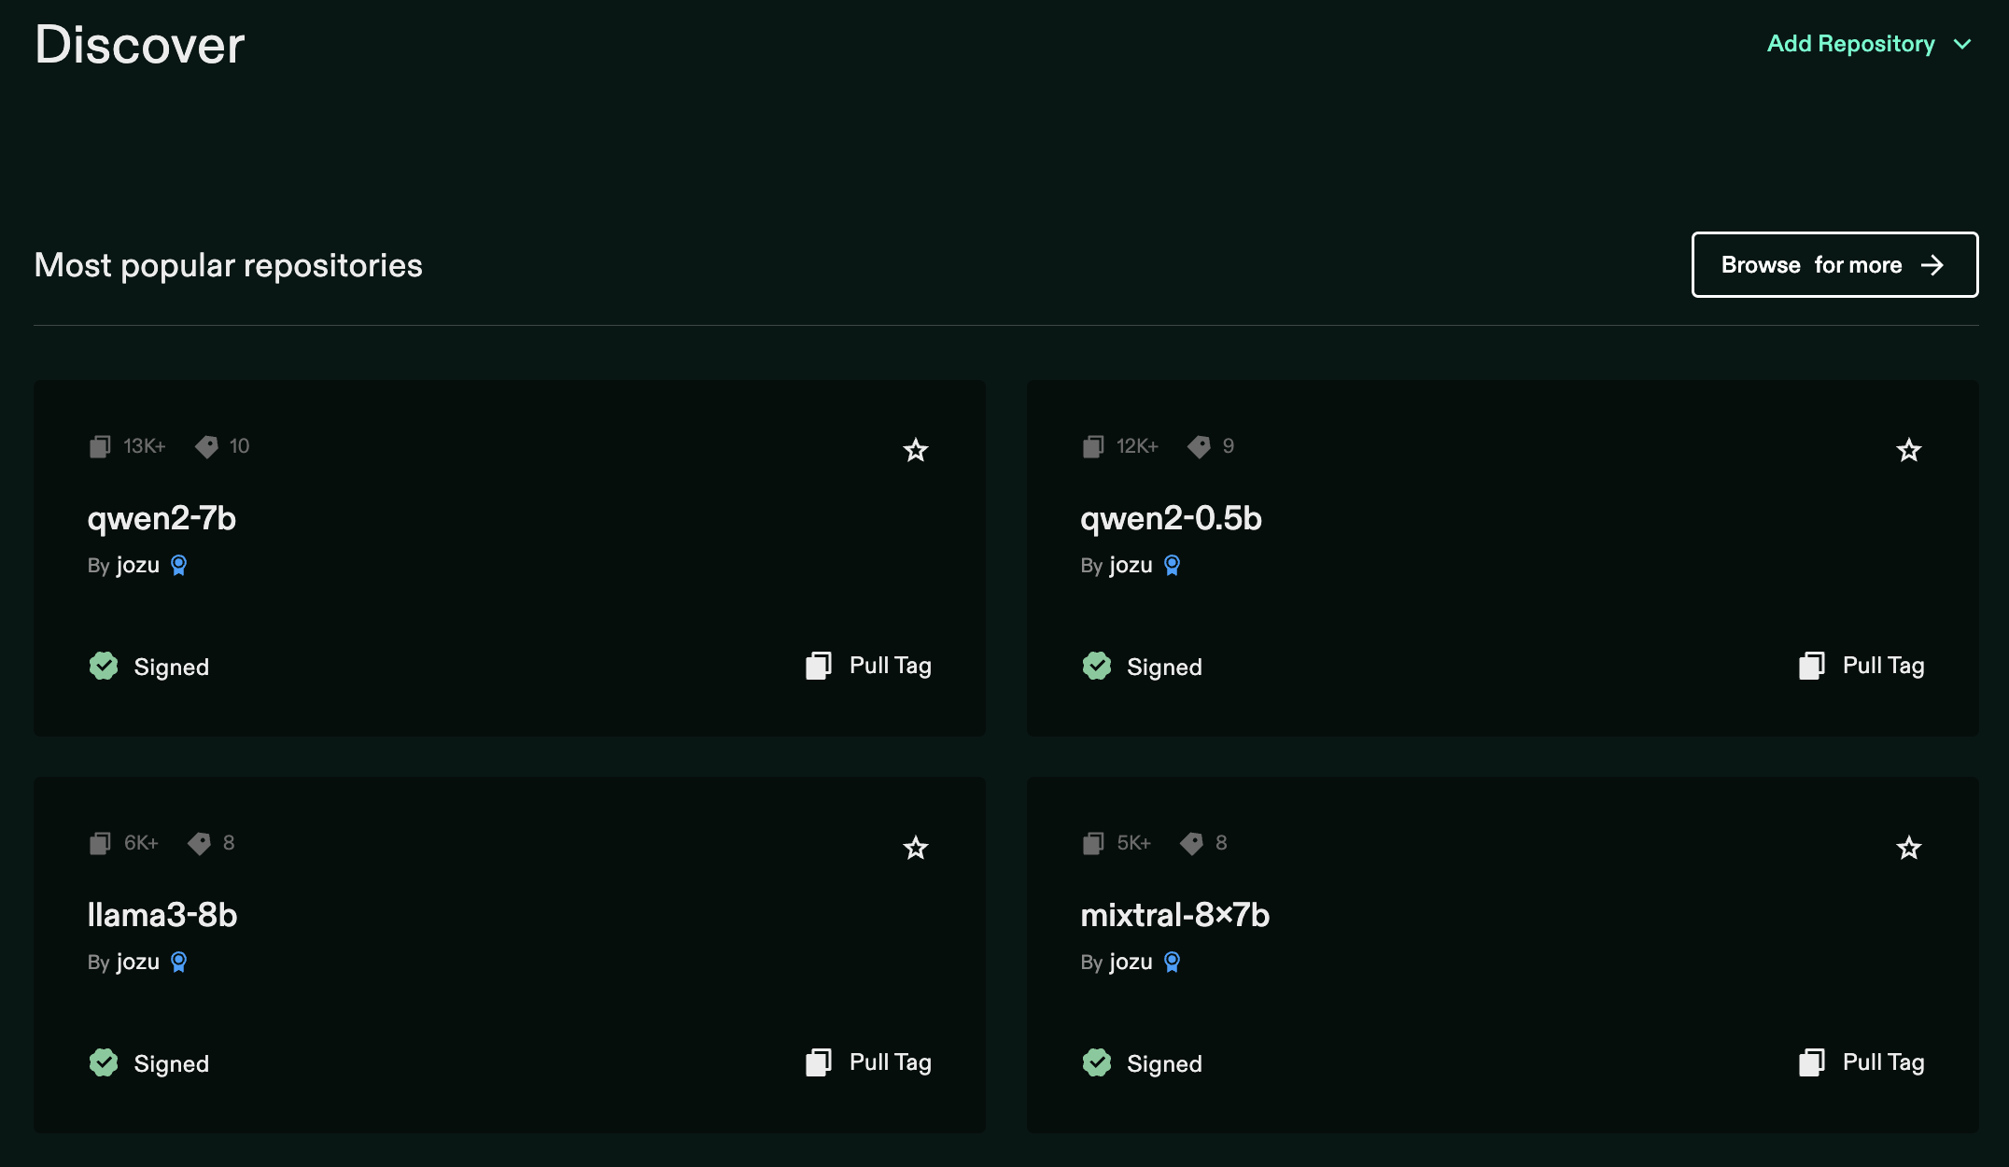The height and width of the screenshot is (1167, 2009).
Task: Click the Signed checkmark badge on qwen2-0.5b
Action: [1096, 666]
